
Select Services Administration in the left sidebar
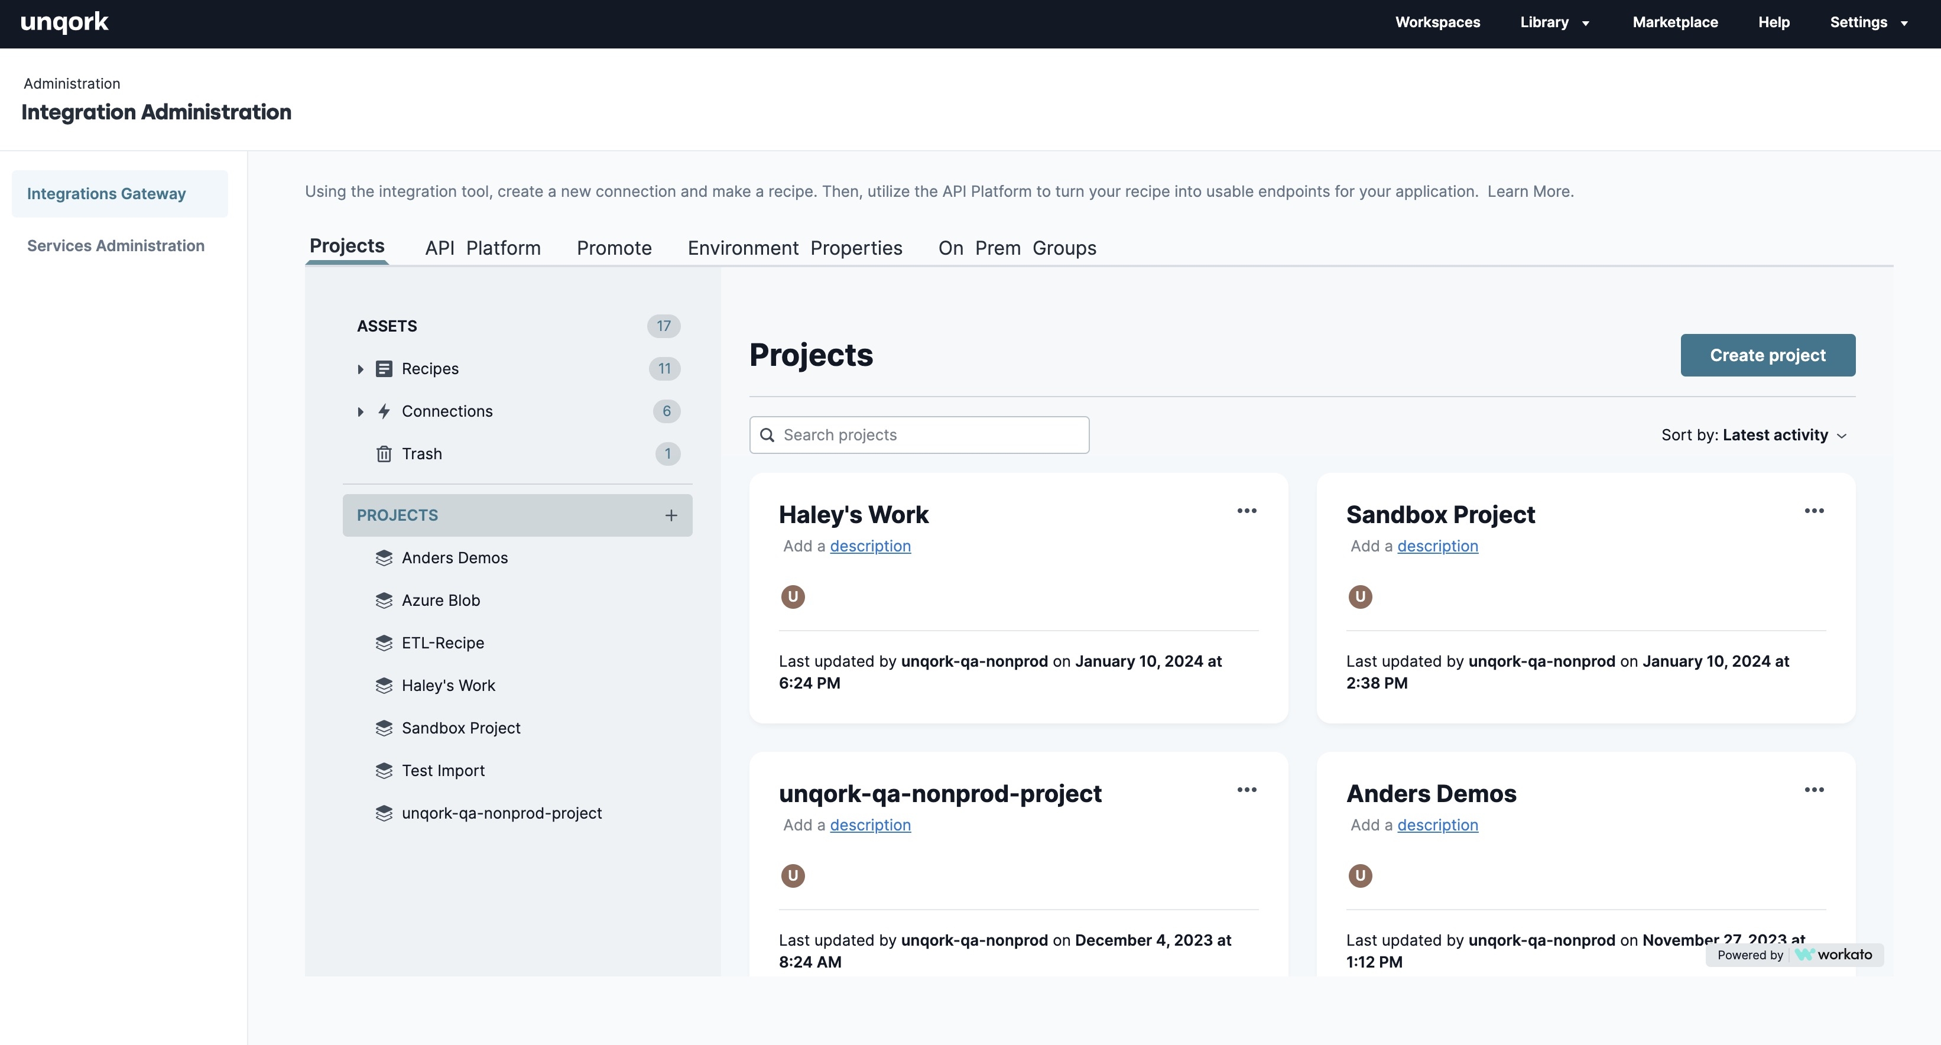coord(116,246)
